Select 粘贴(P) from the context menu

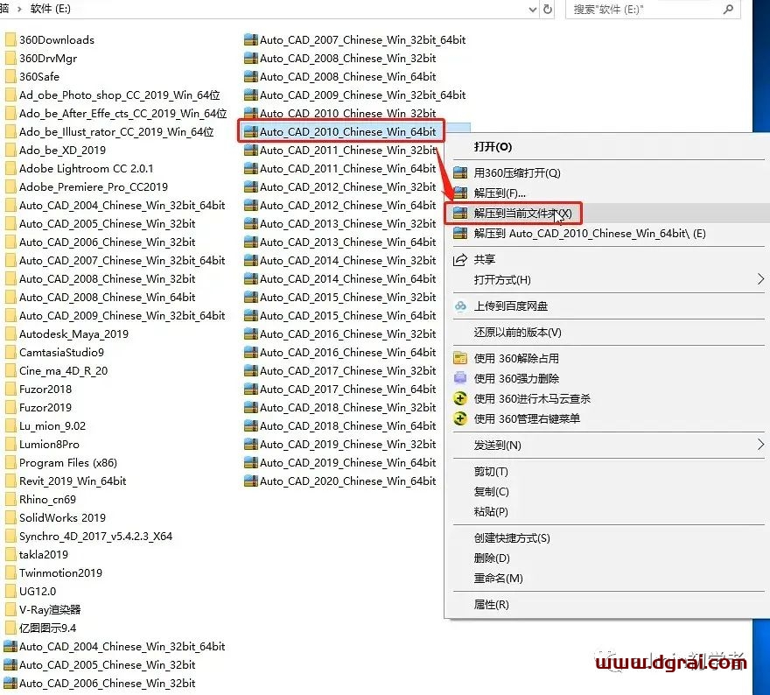coord(491,512)
